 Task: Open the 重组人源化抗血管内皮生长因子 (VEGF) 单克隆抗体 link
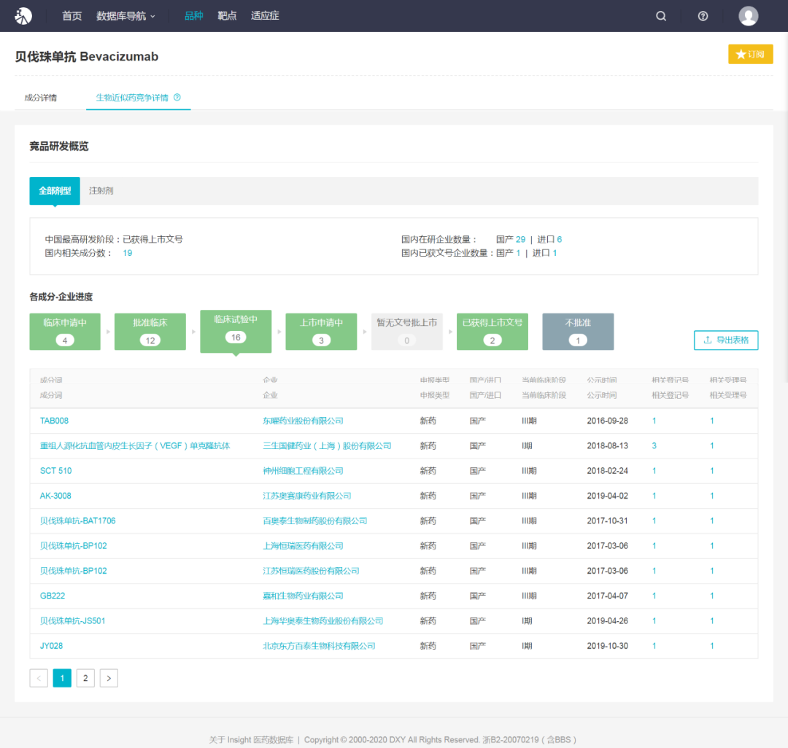pyautogui.click(x=135, y=445)
